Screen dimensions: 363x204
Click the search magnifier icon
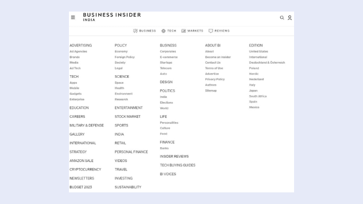point(282,17)
